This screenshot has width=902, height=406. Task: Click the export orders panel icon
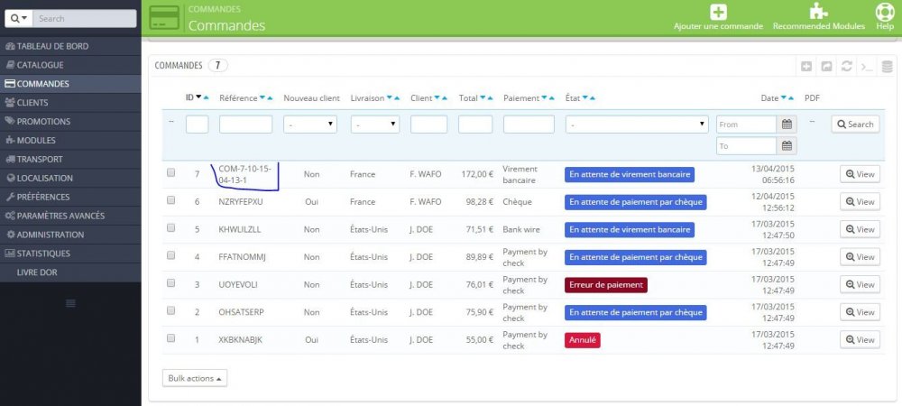tap(826, 66)
